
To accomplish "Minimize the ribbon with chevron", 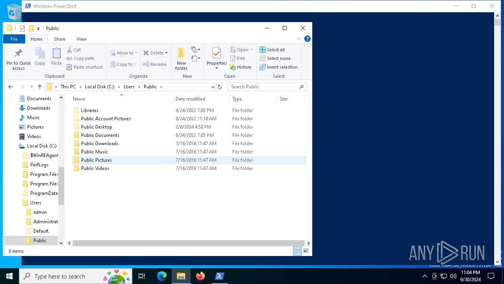I will pyautogui.click(x=299, y=39).
